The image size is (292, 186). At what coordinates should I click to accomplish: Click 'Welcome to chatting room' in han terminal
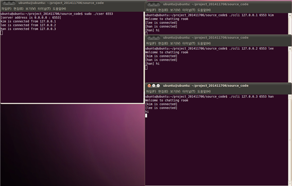(167, 100)
